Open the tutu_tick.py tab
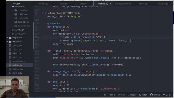The width and height of the screenshot is (174, 98). point(163,4)
